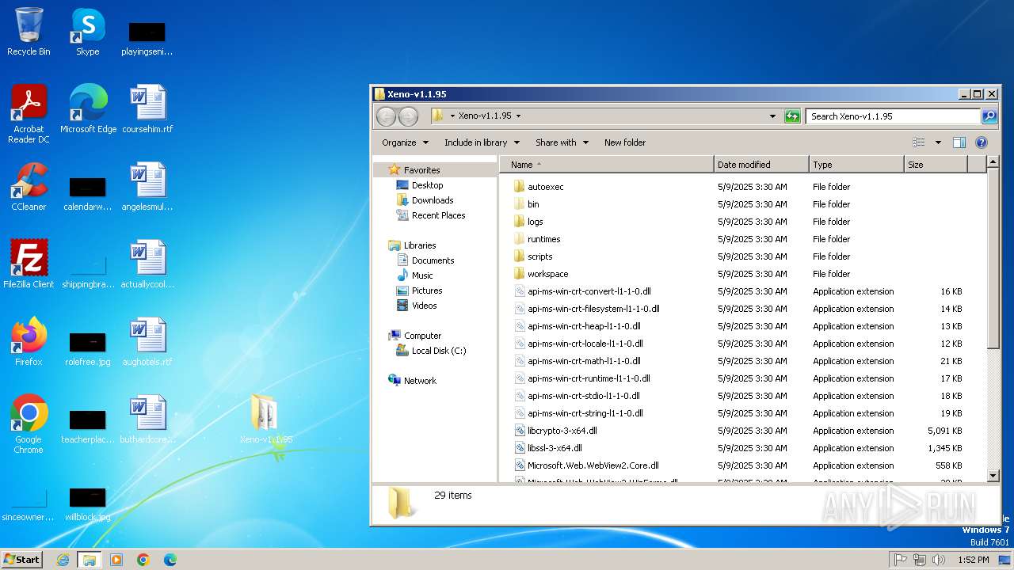Image resolution: width=1014 pixels, height=570 pixels.
Task: Click Windows Media Player taskbar icon
Action: point(116,560)
